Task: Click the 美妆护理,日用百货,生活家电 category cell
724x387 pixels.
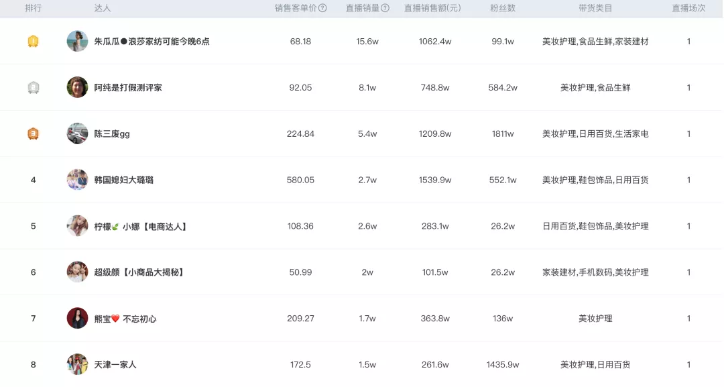Action: [595, 134]
